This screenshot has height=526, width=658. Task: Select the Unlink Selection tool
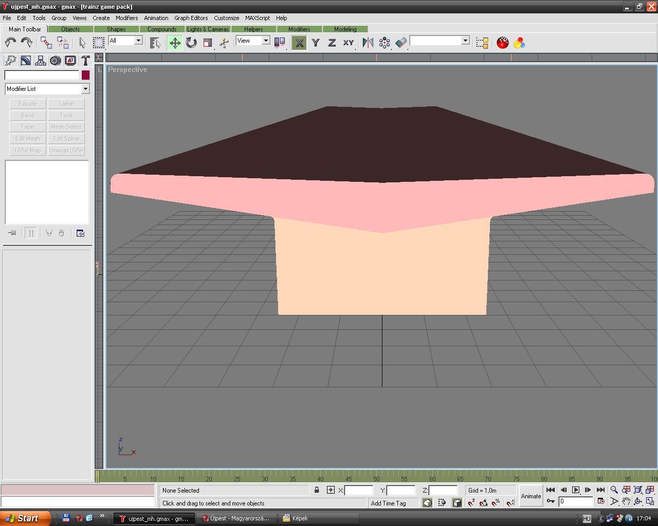coord(63,43)
